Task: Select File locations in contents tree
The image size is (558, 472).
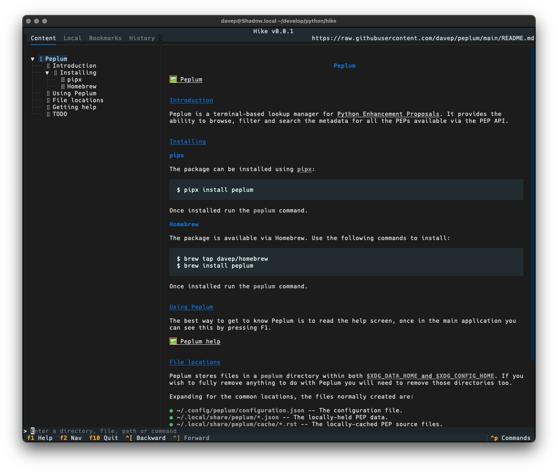Action: pyautogui.click(x=78, y=100)
